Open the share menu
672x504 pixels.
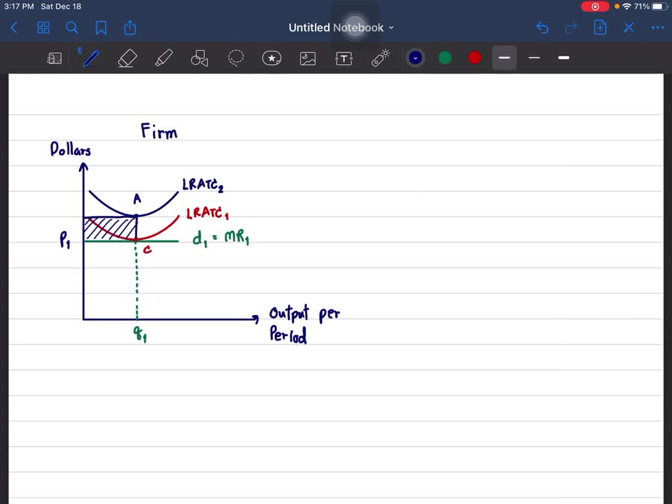(129, 28)
